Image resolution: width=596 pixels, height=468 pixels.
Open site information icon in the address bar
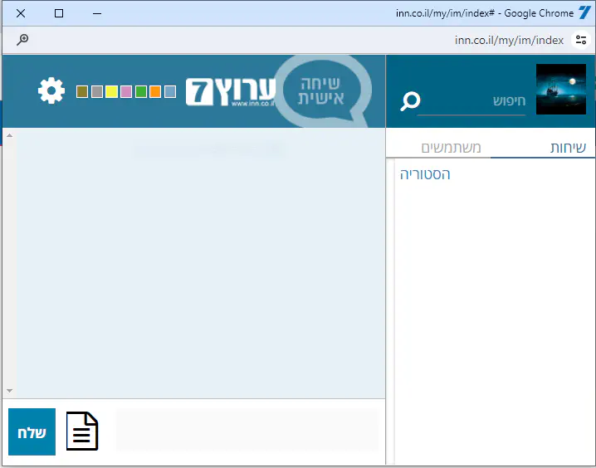point(581,40)
